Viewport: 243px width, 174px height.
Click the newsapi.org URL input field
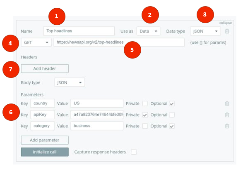coord(119,42)
